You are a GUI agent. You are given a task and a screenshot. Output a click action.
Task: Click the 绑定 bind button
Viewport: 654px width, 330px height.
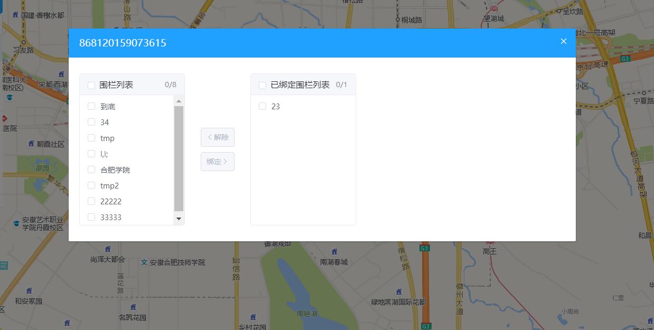coord(218,162)
